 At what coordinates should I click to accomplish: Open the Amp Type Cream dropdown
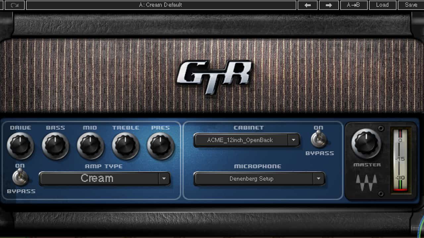click(105, 178)
